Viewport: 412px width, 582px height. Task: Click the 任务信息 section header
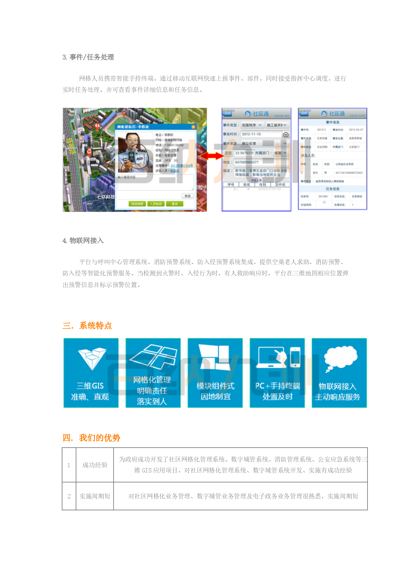pos(333,189)
